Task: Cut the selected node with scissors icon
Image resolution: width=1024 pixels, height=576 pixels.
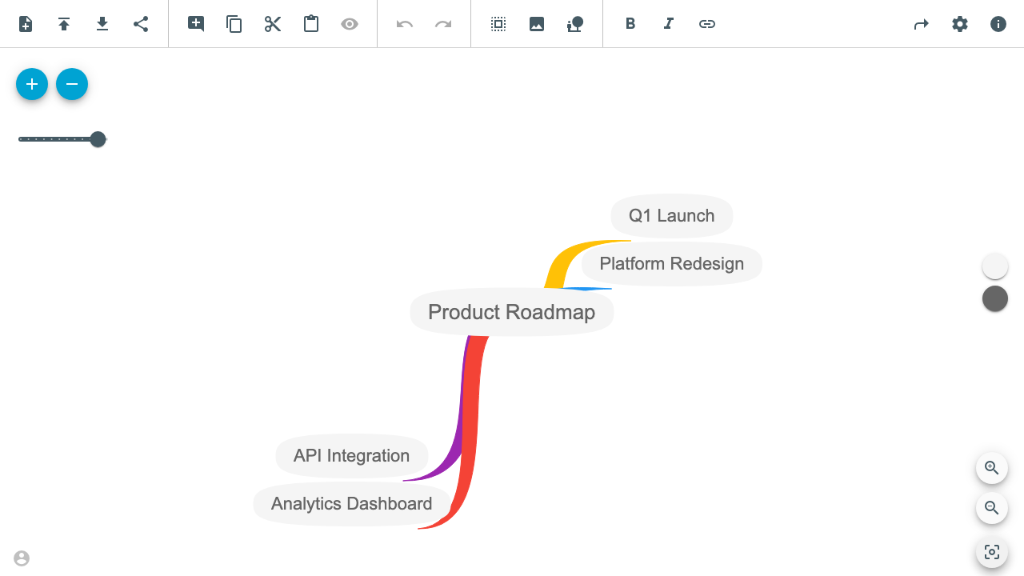Action: (273, 24)
